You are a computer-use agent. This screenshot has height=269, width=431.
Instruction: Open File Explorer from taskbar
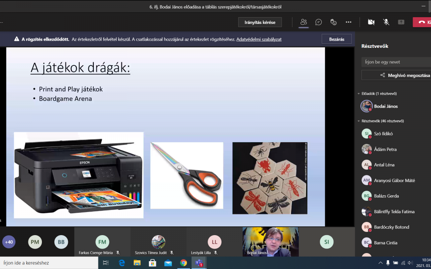(137, 263)
